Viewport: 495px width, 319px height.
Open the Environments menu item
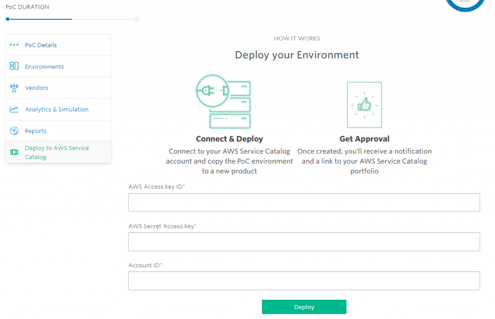[58, 66]
